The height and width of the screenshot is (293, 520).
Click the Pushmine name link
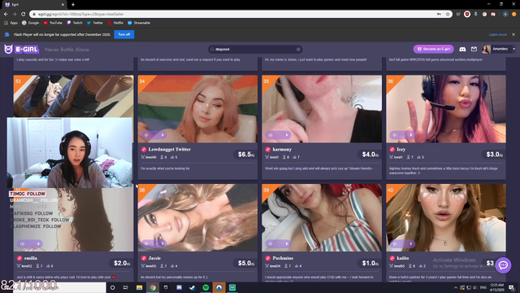click(283, 258)
